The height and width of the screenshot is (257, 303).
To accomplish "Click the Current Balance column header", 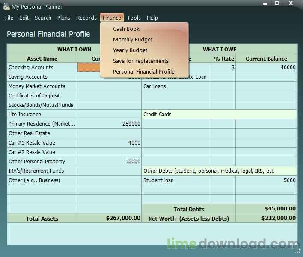I will [266, 59].
